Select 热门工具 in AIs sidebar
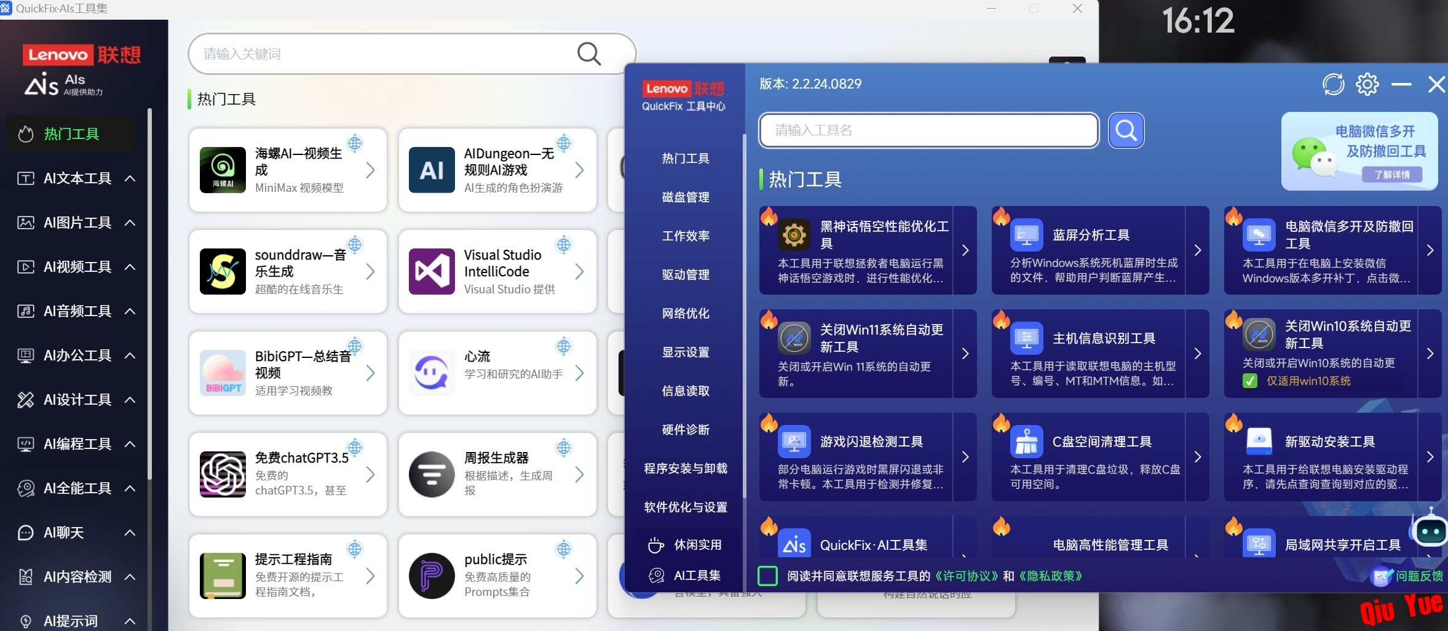 pyautogui.click(x=71, y=133)
